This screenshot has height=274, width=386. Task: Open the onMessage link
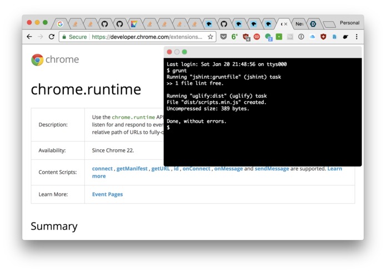tap(228, 169)
